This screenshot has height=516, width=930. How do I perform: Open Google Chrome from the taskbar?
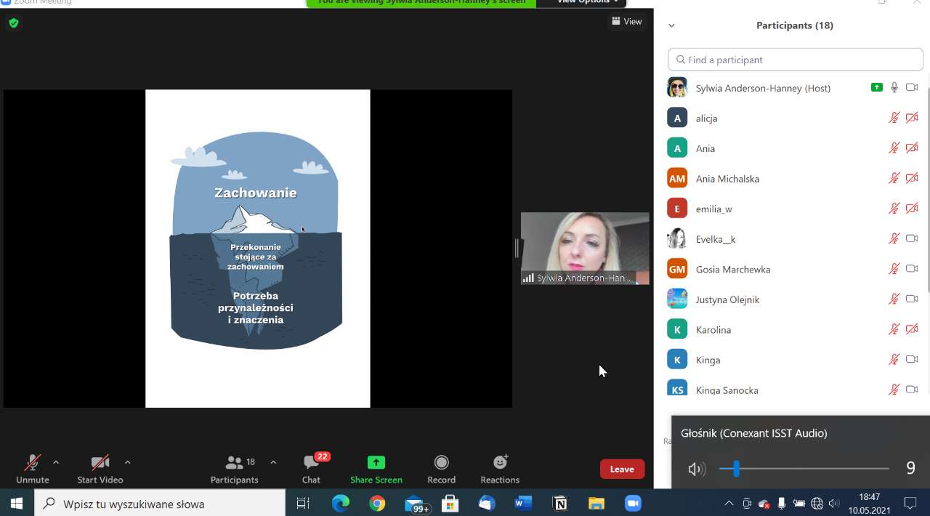376,503
